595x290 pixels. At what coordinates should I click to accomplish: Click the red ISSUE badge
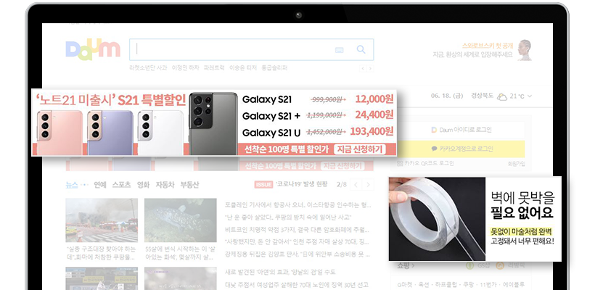point(263,185)
